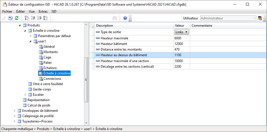This screenshot has width=267, height=132.
Task: Click the table icon of the Connexions node
Action: click(41, 79)
